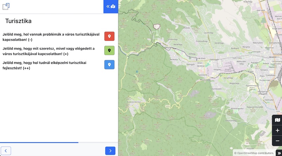Click the question about what you like (+)
The height and width of the screenshot is (156, 282).
(x=49, y=51)
